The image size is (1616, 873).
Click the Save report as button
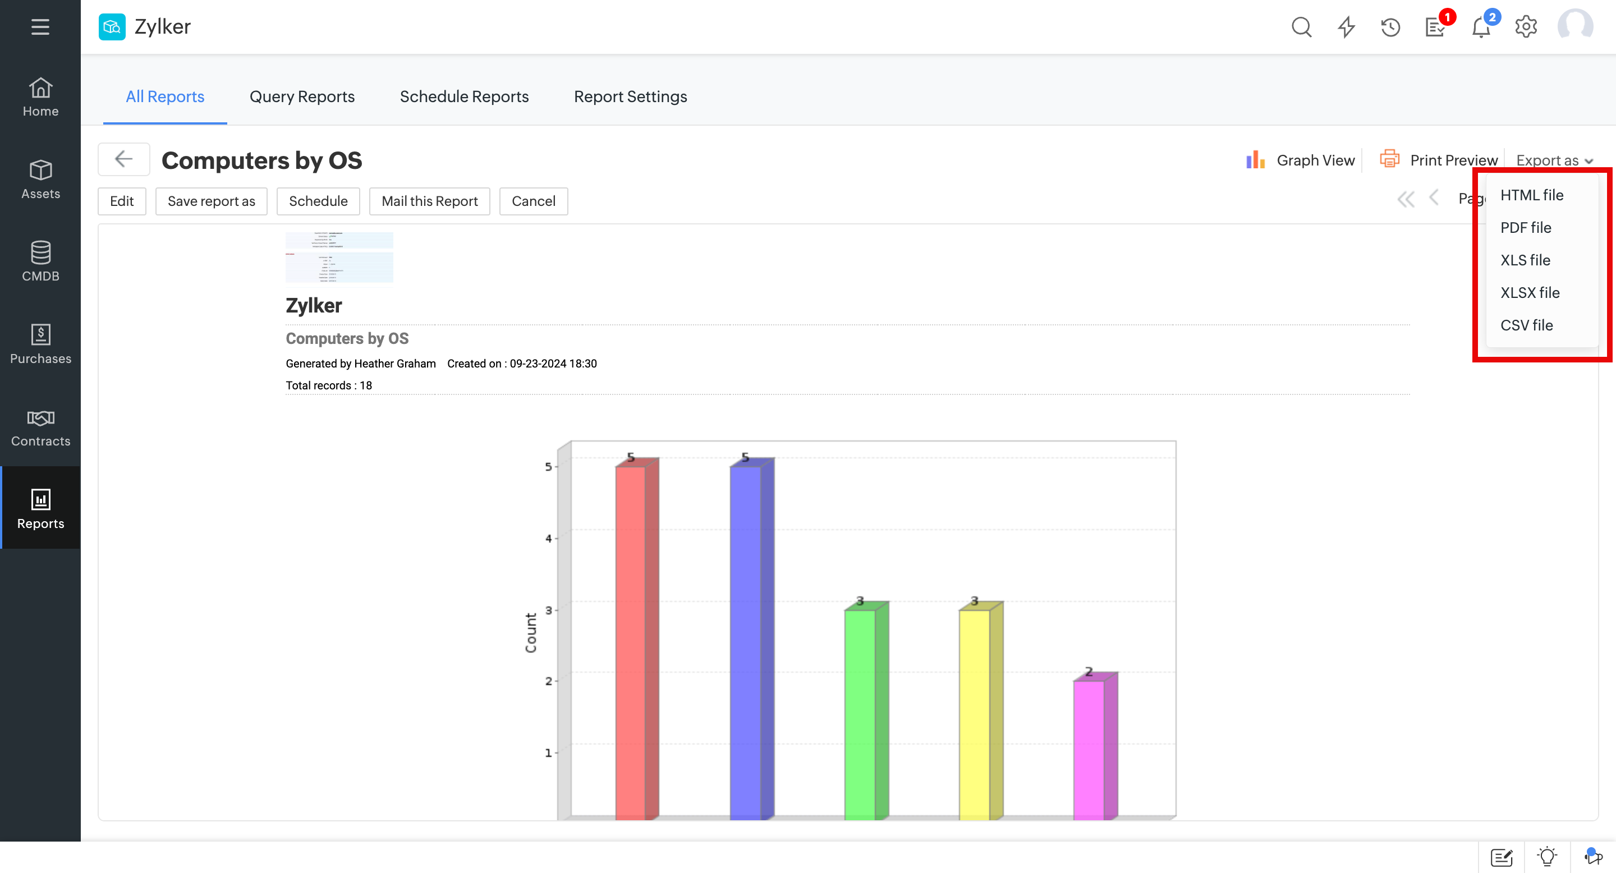(211, 201)
